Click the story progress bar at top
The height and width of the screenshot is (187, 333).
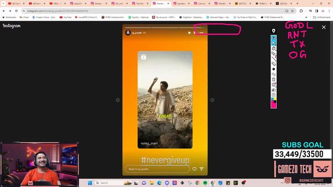click(165, 28)
